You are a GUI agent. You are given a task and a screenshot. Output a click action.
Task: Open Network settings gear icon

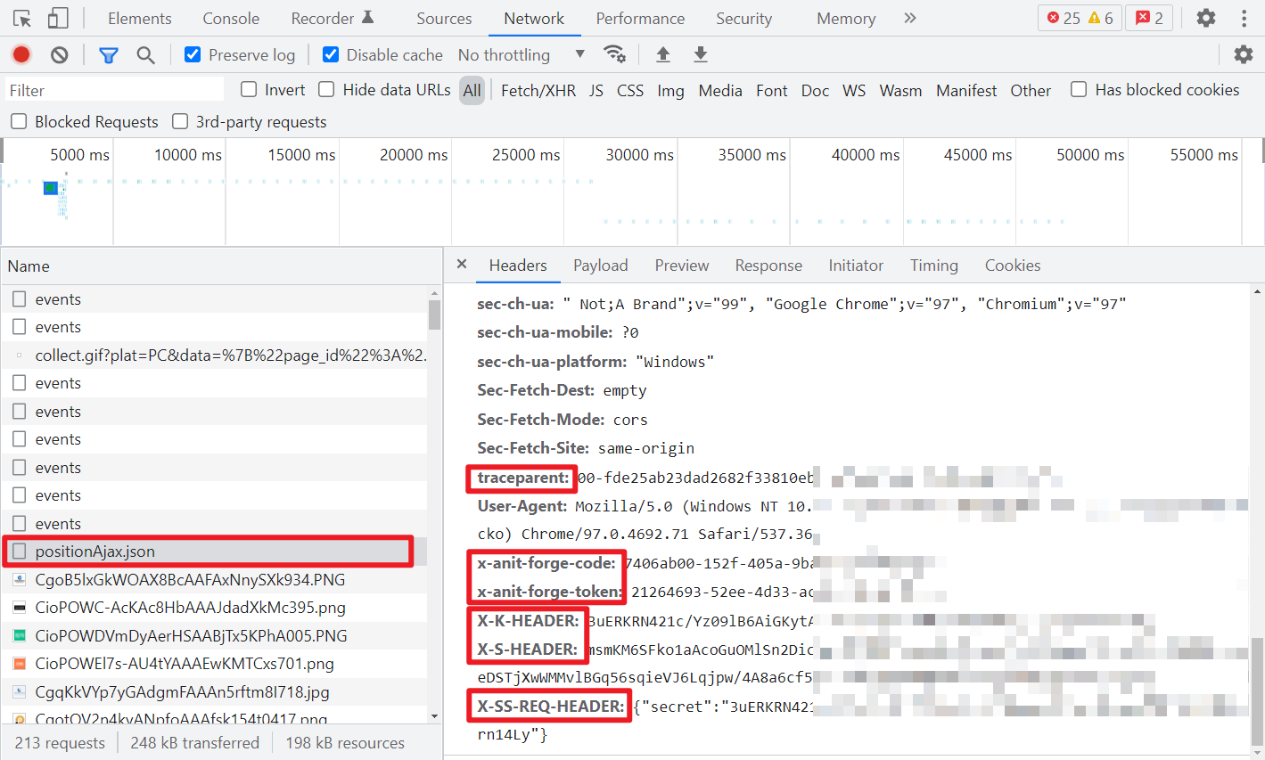click(x=1243, y=54)
